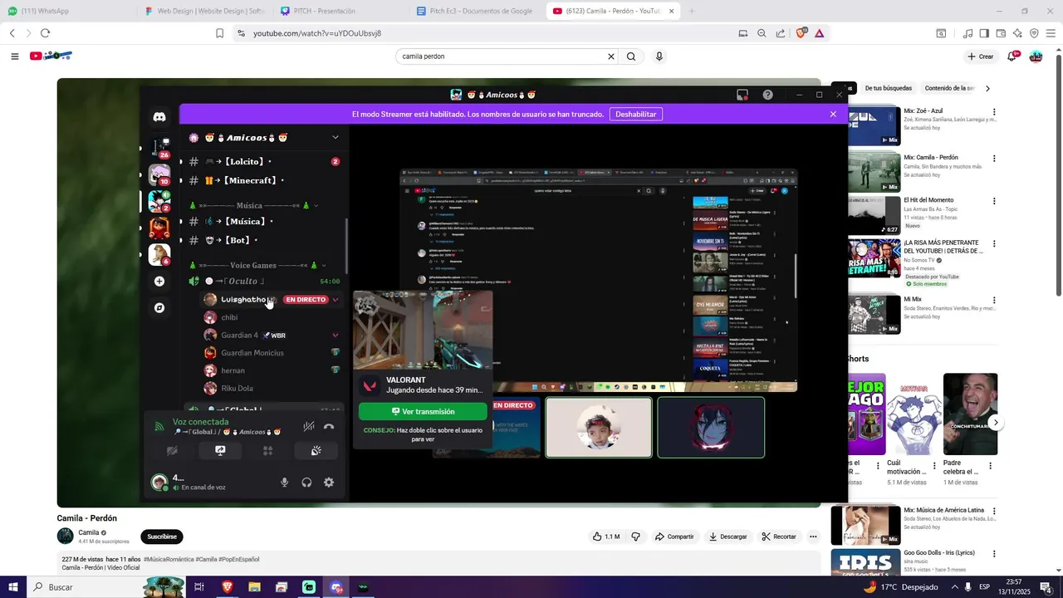Subscribe to Camila with Suscribirse
The height and width of the screenshot is (598, 1063).
[162, 537]
